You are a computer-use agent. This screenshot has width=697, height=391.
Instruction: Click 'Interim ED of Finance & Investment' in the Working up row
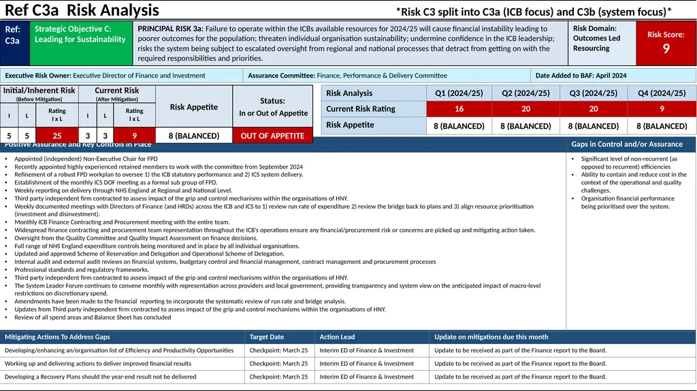(367, 363)
